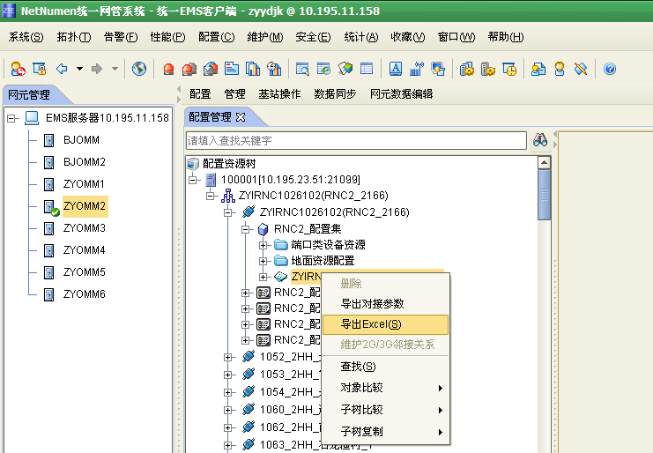The width and height of the screenshot is (653, 453).
Task: Expand the 地面资源配置 folder
Action: pos(263,261)
